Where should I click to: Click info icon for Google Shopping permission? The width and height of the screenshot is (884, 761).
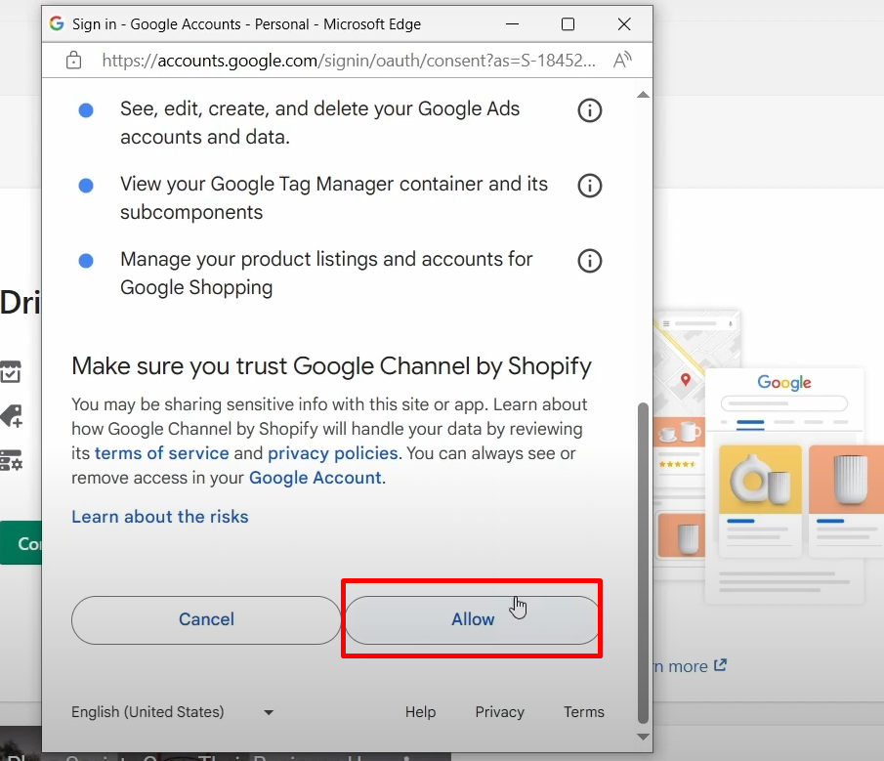click(x=589, y=261)
